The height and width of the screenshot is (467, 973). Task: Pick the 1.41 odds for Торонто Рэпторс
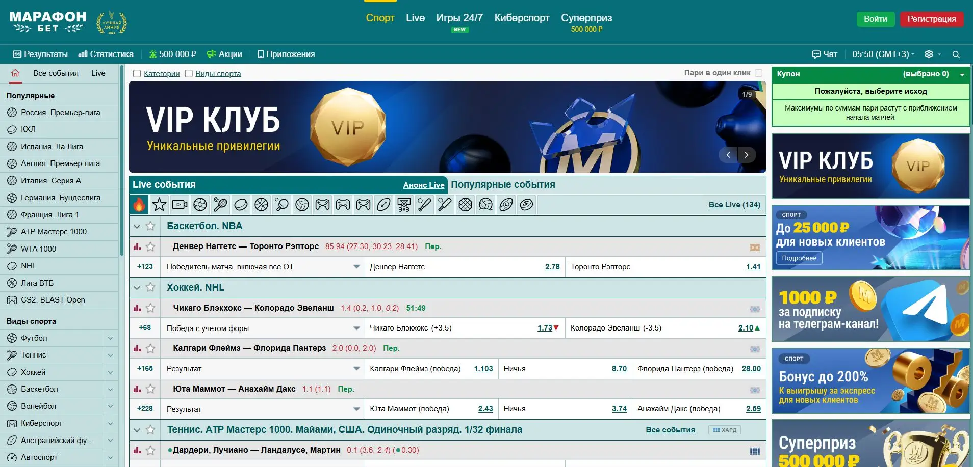click(x=753, y=267)
